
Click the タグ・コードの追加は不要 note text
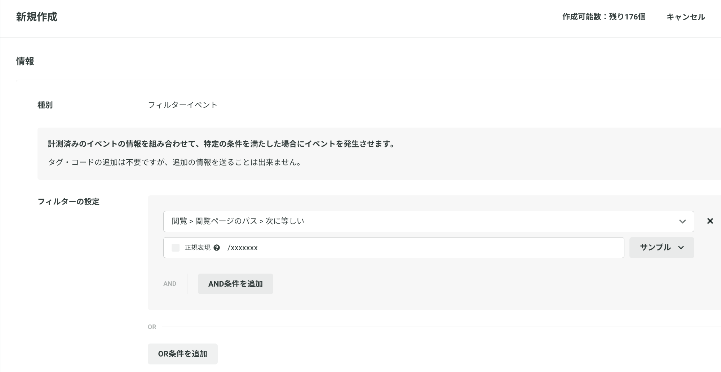pyautogui.click(x=175, y=162)
